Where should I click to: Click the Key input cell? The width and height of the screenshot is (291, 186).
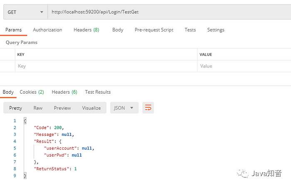(106, 66)
